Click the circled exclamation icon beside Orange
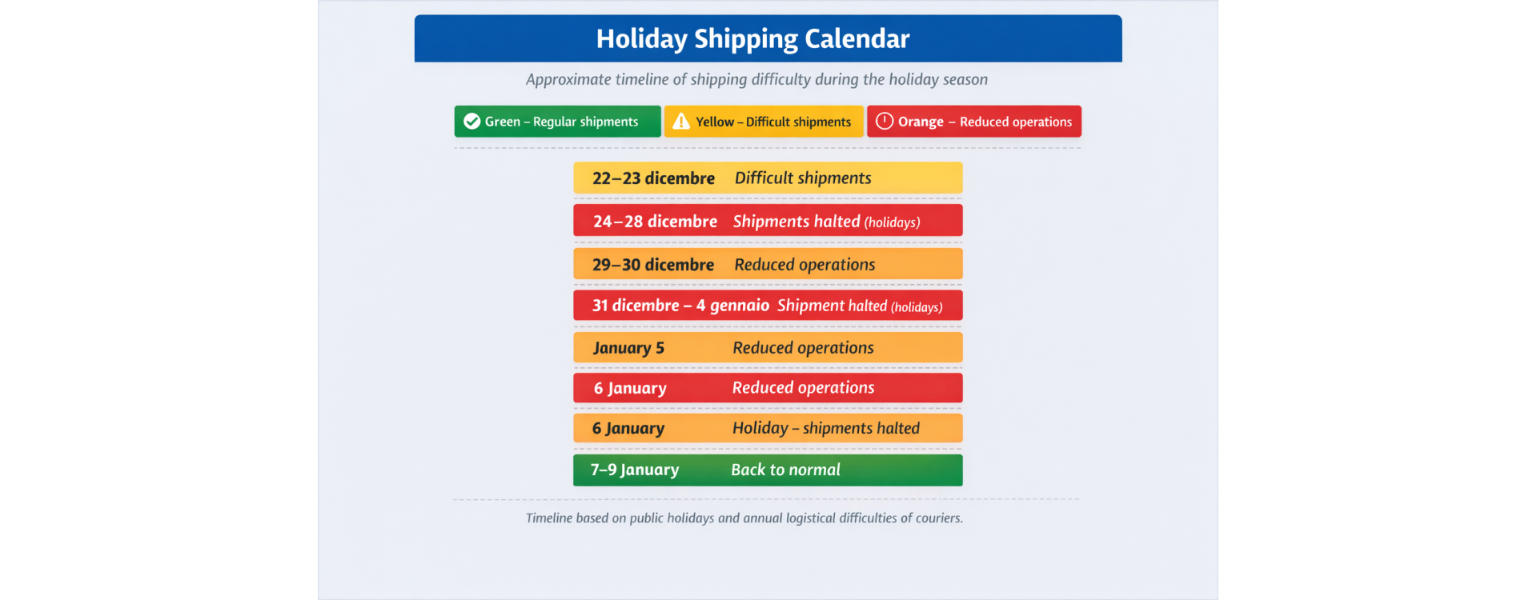This screenshot has width=1537, height=600. point(884,122)
